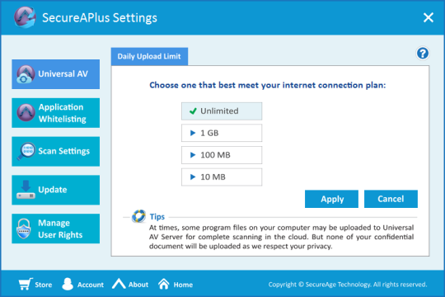
Task: Open the Application Whitelisting section
Action: tap(56, 113)
